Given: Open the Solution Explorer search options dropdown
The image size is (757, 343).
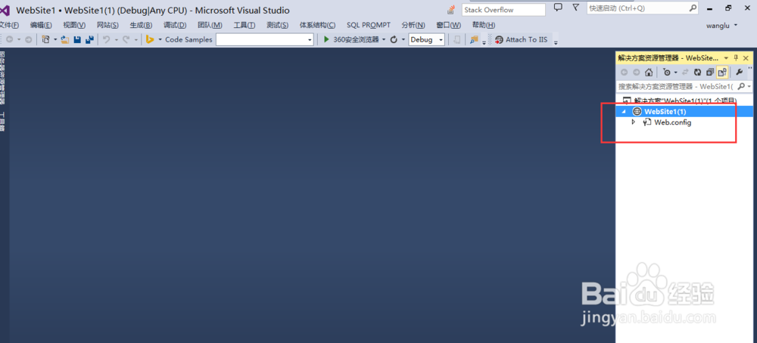Looking at the screenshot, I should pyautogui.click(x=749, y=86).
